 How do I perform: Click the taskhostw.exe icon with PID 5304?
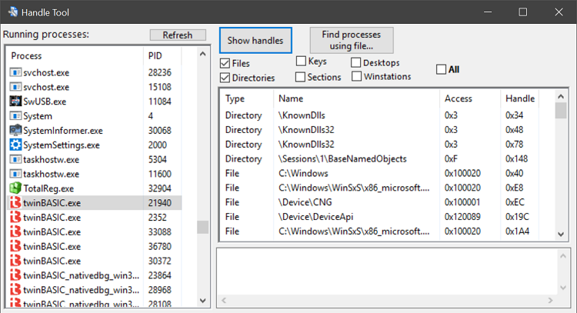click(x=15, y=159)
